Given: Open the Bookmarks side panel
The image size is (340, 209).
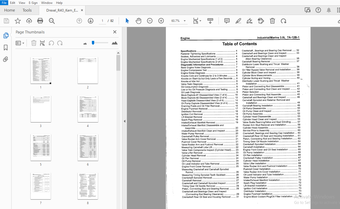Looking at the screenshot, I should 6,48.
